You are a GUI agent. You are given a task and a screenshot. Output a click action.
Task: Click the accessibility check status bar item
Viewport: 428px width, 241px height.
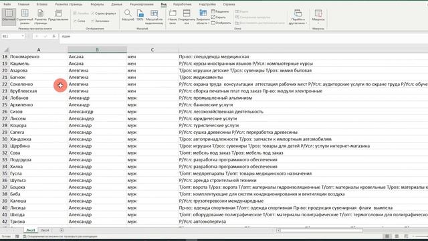60,236
